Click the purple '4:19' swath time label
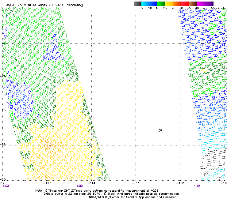 [x=197, y=186]
